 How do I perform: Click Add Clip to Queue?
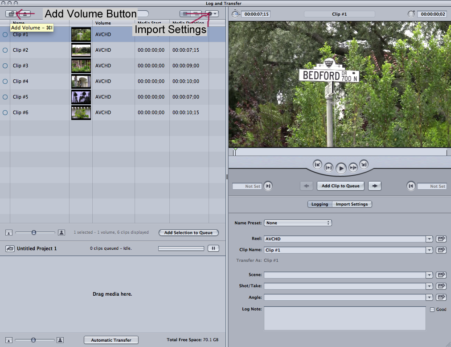tap(340, 186)
